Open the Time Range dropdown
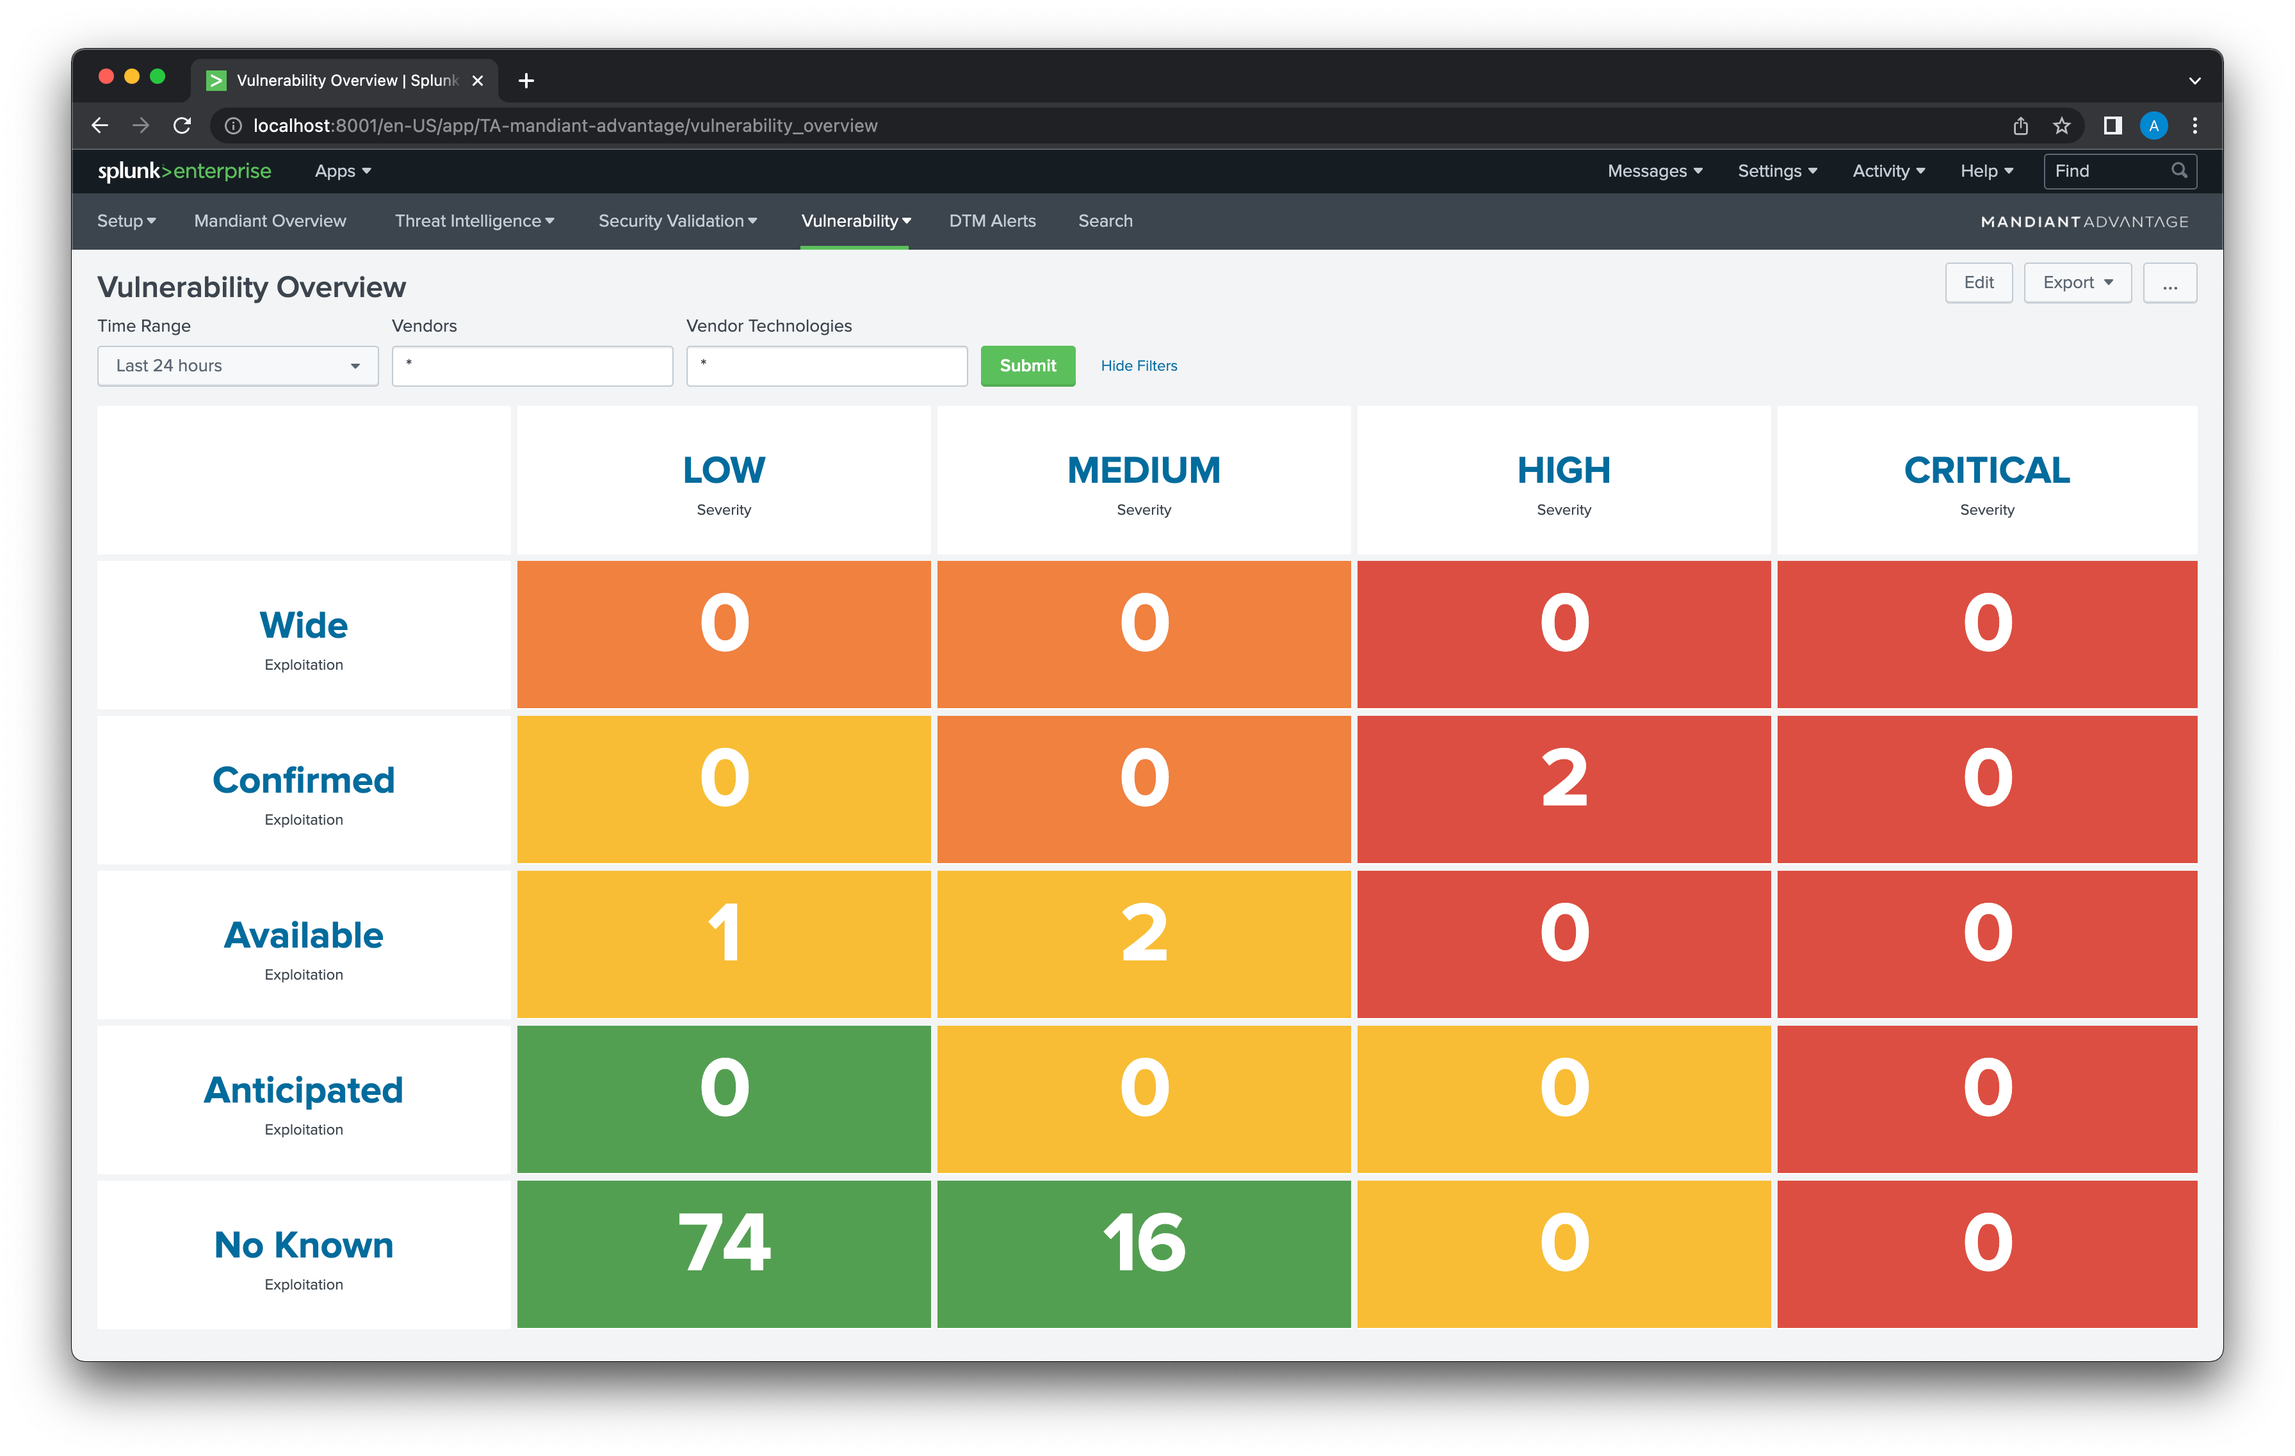Viewport: 2295px width, 1456px height. (236, 365)
